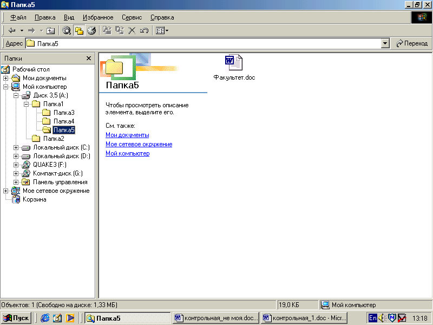Select the Папка5 folder in tree
This screenshot has height=325, width=433.
[x=64, y=130]
